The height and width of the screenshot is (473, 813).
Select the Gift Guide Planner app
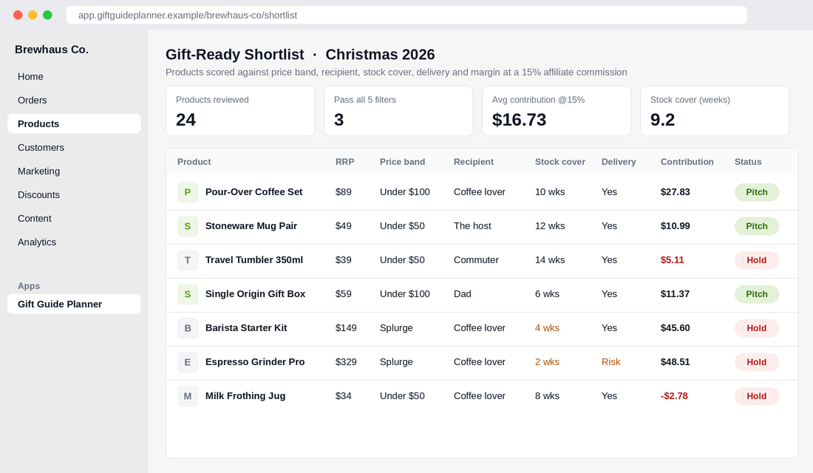74,304
